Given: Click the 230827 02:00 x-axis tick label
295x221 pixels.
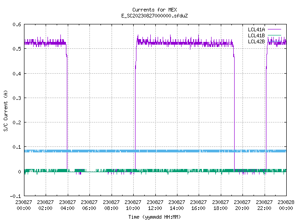Looking at the screenshot, I should coord(45,205).
